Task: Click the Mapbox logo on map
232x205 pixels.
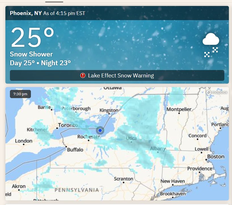Action: [217, 92]
